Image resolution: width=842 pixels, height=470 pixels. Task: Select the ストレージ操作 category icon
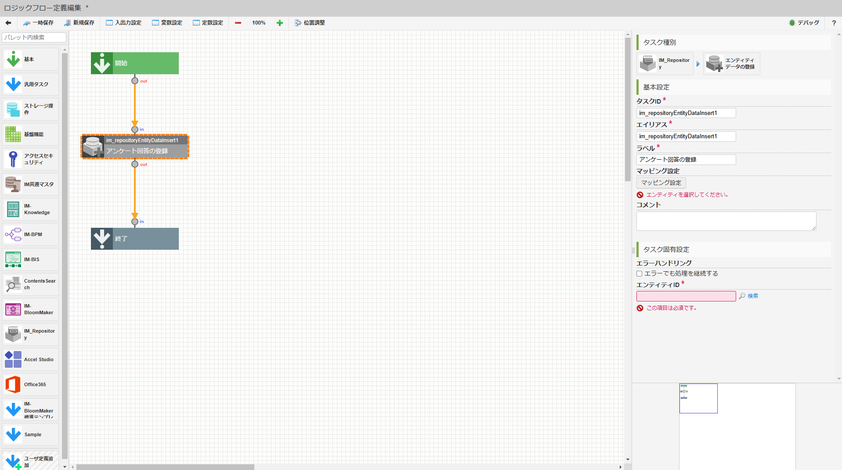(x=13, y=109)
